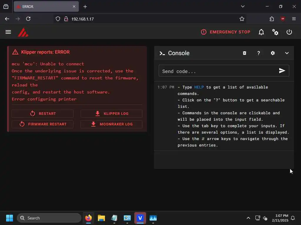Open File Explorer from the taskbar

[101, 218]
